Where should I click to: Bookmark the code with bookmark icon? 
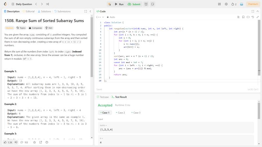tap(243, 17)
